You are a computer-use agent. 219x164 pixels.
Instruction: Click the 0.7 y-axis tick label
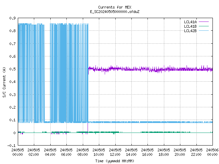(12, 44)
